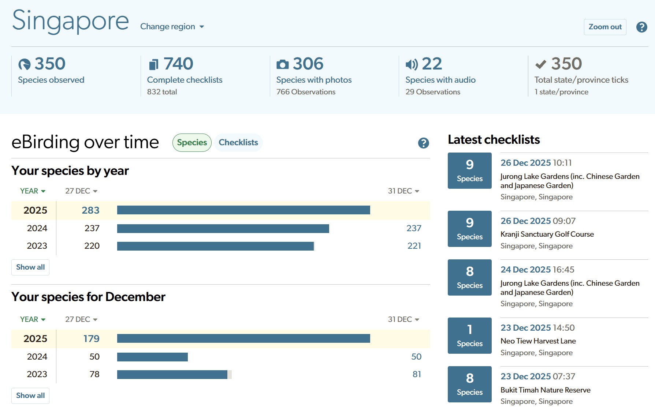This screenshot has width=655, height=413.
Task: Click the help icon beside Zoom out
Action: pos(641,27)
